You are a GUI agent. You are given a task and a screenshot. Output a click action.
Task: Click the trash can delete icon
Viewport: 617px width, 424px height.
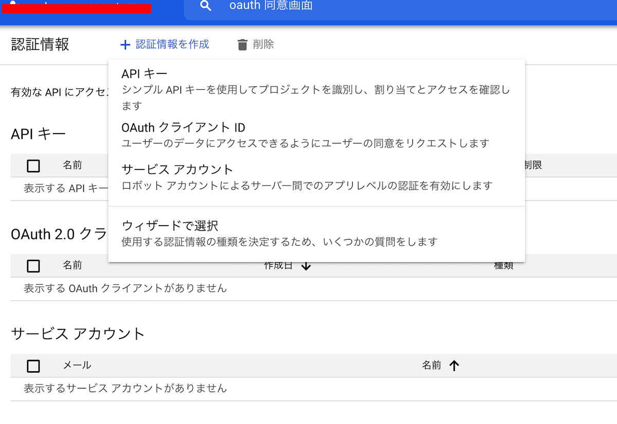(x=243, y=45)
